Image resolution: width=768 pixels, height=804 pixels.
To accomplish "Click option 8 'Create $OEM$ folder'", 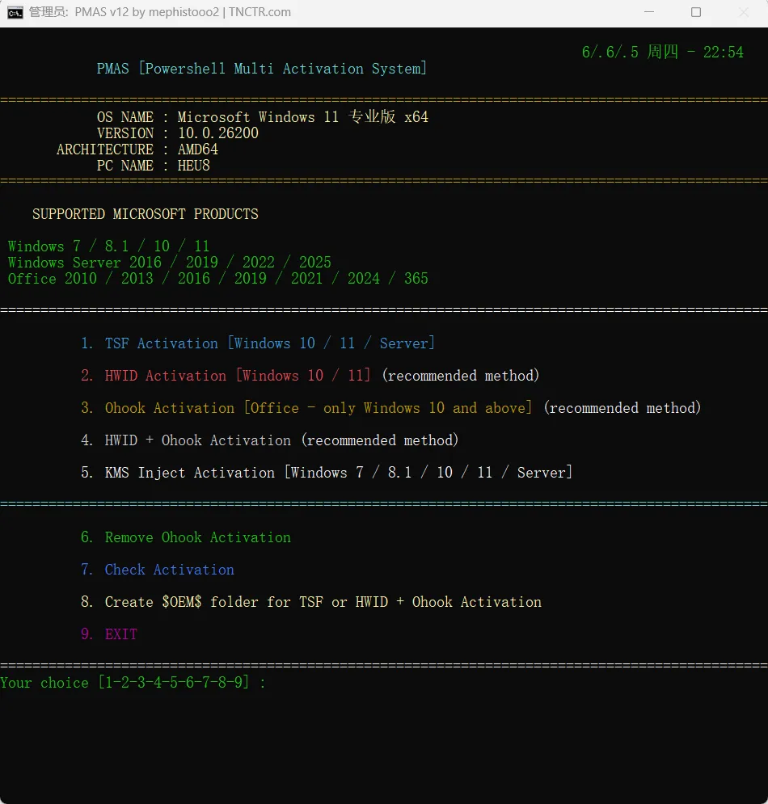I will point(311,601).
